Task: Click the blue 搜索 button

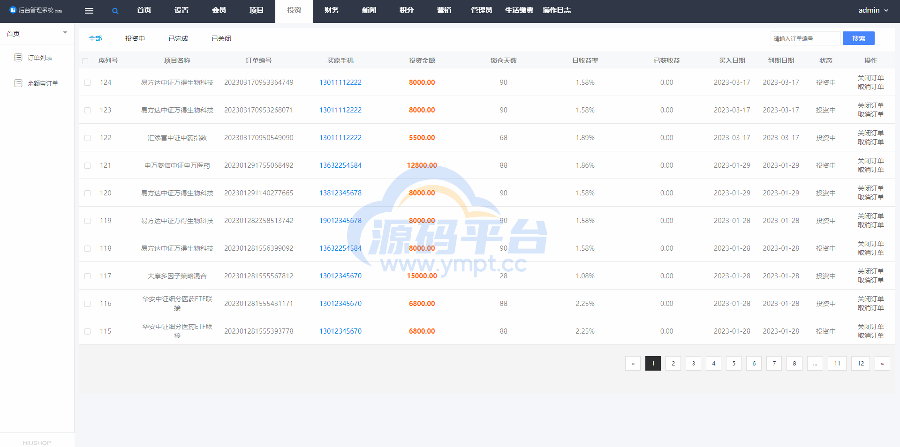Action: pos(859,38)
